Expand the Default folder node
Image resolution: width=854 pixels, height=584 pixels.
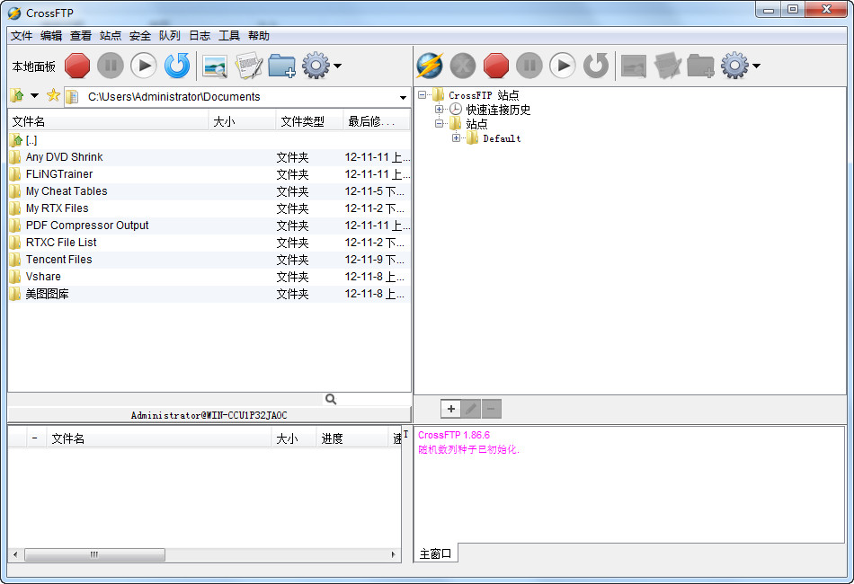[x=457, y=137]
